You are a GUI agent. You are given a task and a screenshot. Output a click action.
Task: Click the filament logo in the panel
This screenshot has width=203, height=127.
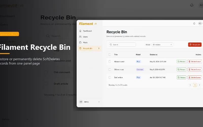point(86,24)
